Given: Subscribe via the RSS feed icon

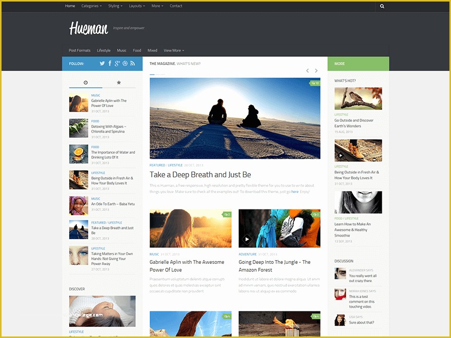Looking at the screenshot, I should click(132, 64).
